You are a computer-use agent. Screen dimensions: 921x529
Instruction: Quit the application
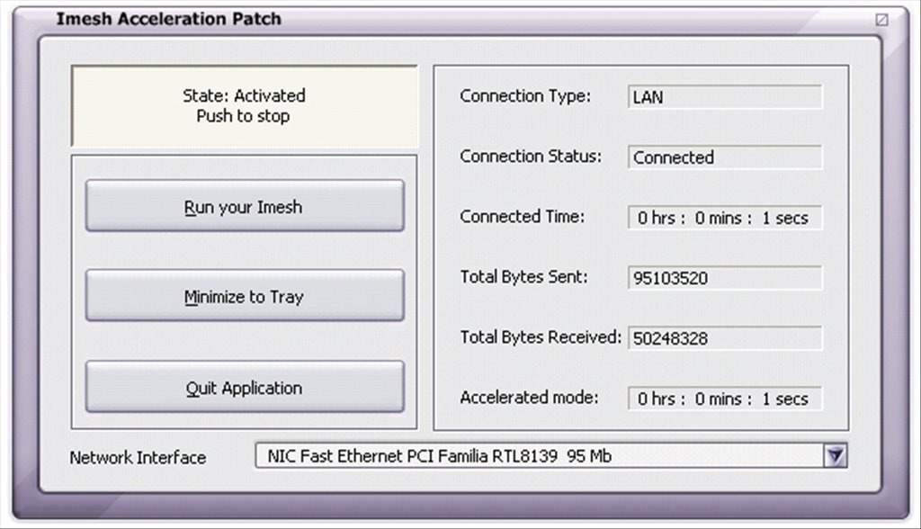point(245,387)
